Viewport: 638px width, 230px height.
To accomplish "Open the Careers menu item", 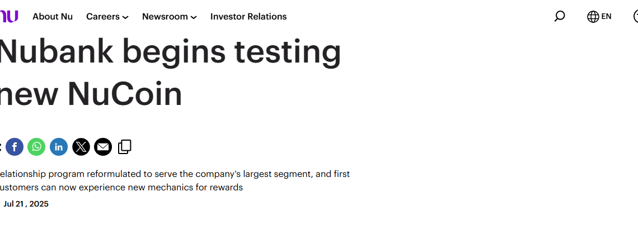I will point(102,17).
